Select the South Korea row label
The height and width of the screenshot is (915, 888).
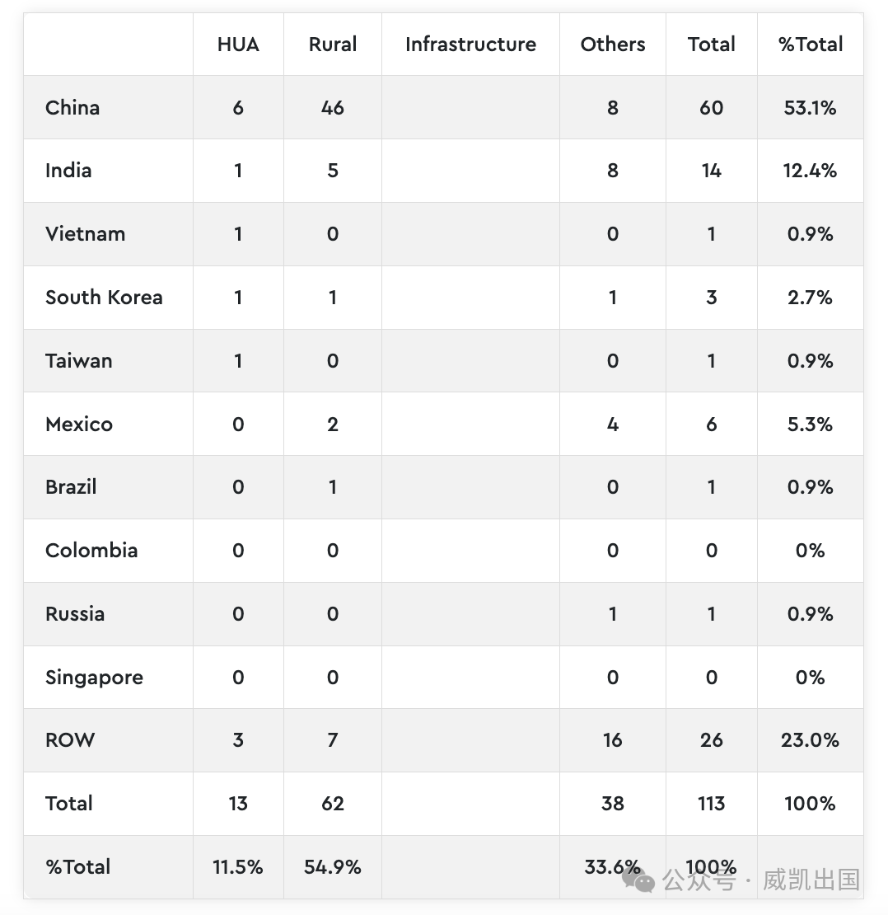pos(104,298)
